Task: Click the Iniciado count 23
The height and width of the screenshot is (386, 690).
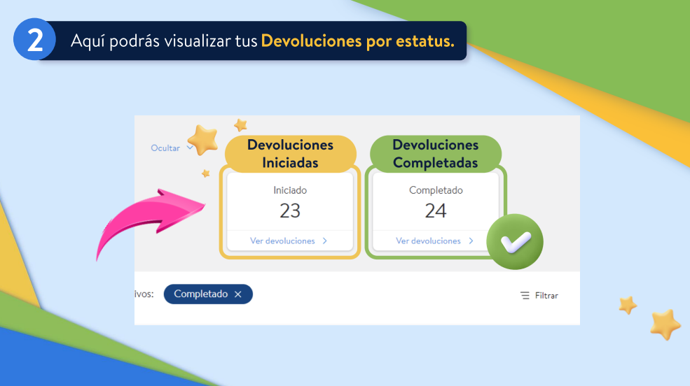Action: click(x=289, y=210)
